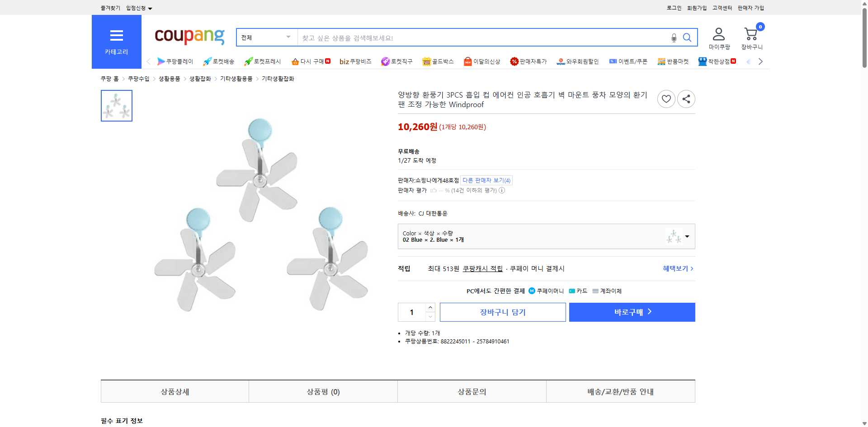This screenshot has height=427, width=868.
Task: Add the product to wishlist with heart
Action: pos(666,99)
